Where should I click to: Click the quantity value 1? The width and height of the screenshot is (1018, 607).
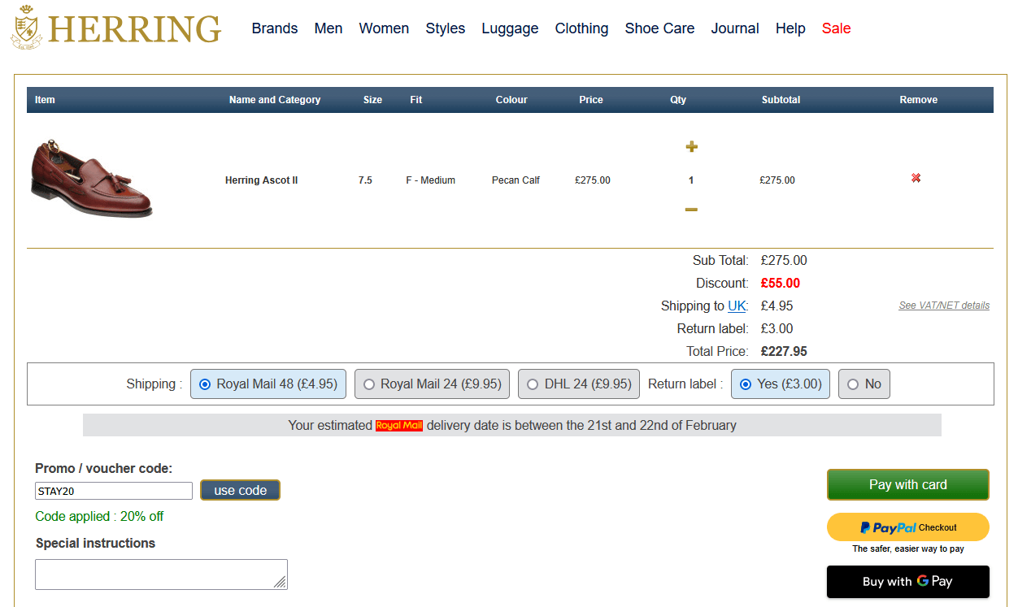coord(691,180)
